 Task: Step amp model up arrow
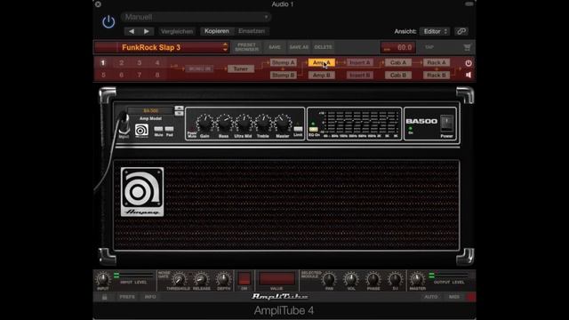click(x=179, y=108)
